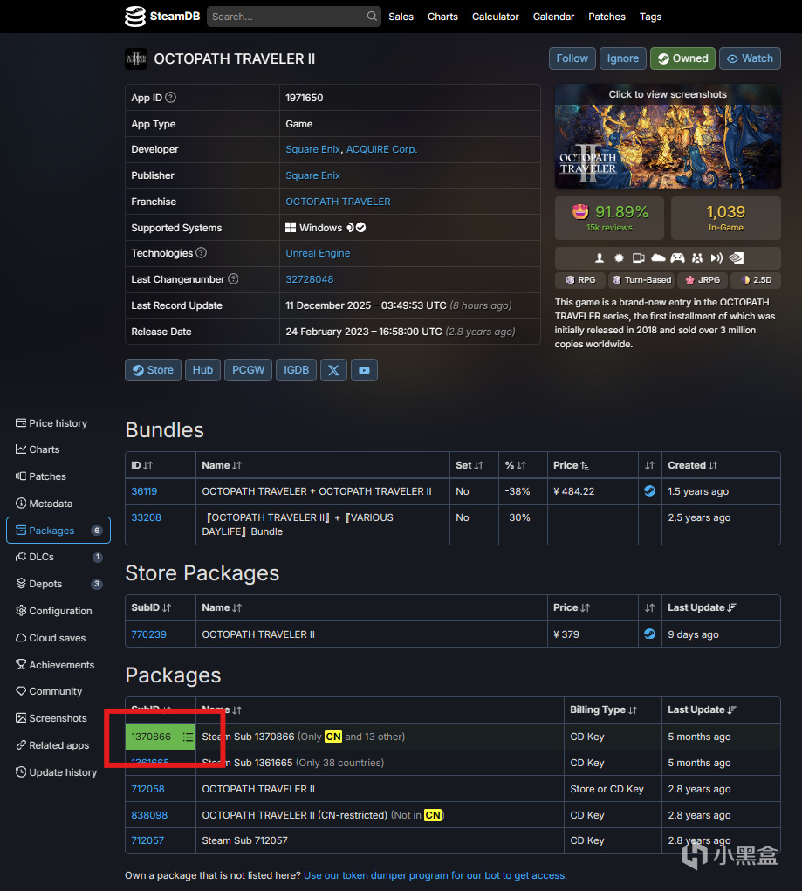Viewport: 802px width, 891px height.
Task: Open the IGDB button
Action: (296, 370)
